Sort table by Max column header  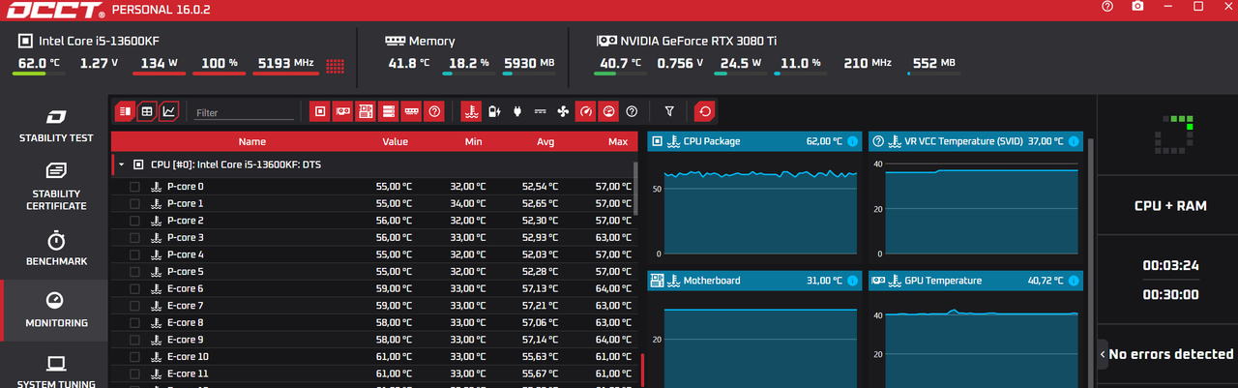tap(618, 141)
